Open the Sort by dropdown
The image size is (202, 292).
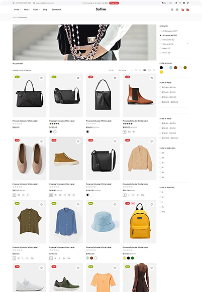click(126, 70)
